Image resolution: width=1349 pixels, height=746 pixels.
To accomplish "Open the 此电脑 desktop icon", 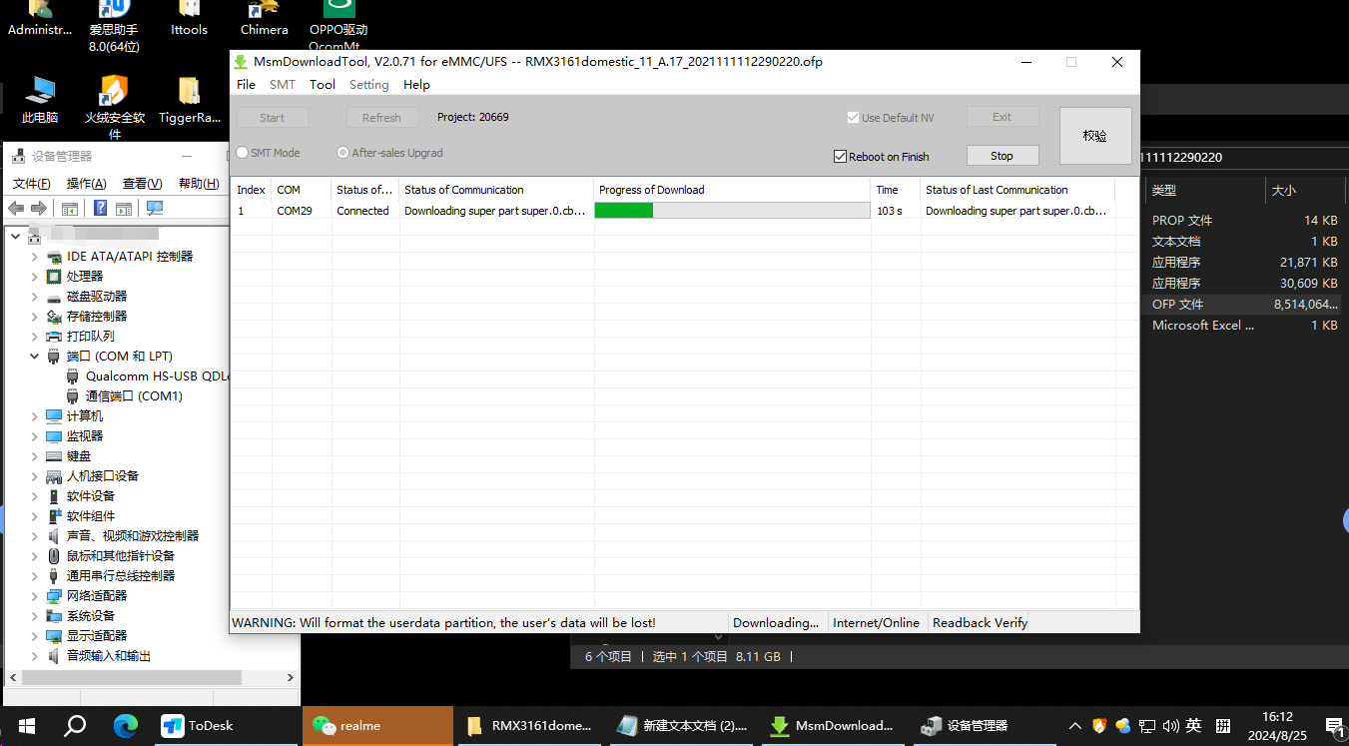I will (40, 100).
